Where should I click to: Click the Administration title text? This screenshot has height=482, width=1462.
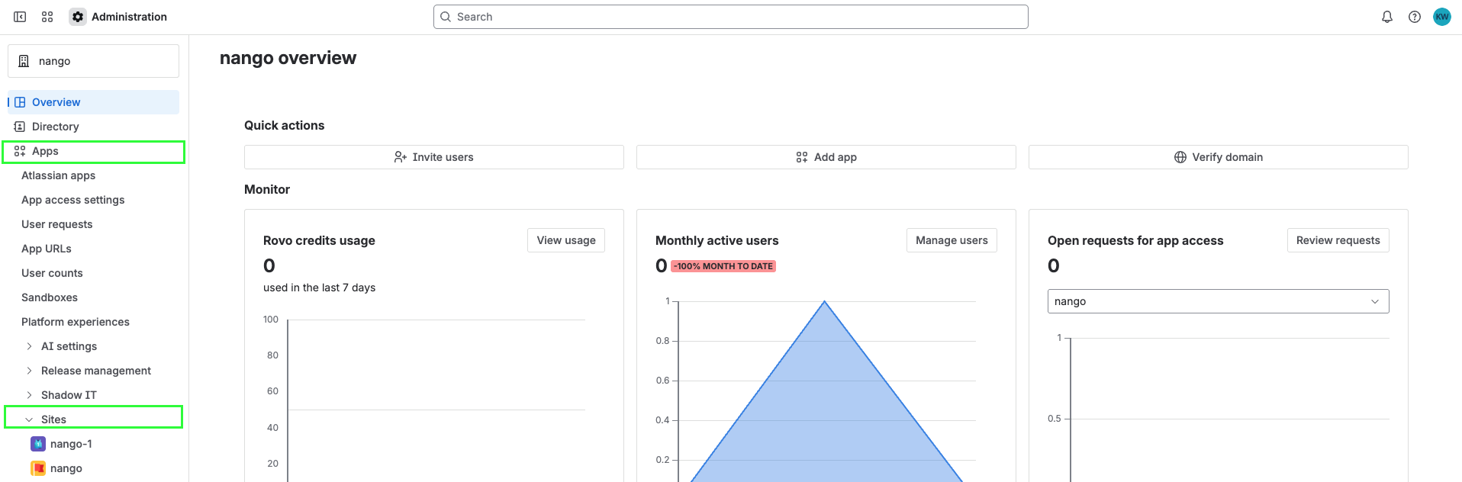(129, 17)
